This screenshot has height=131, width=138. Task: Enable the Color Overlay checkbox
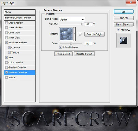pos(6,62)
